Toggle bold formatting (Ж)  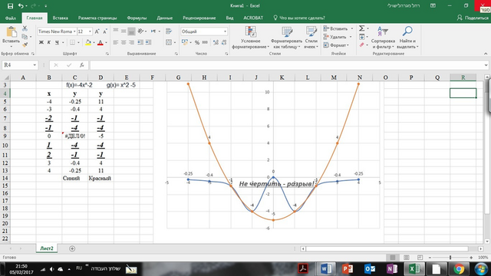(41, 42)
